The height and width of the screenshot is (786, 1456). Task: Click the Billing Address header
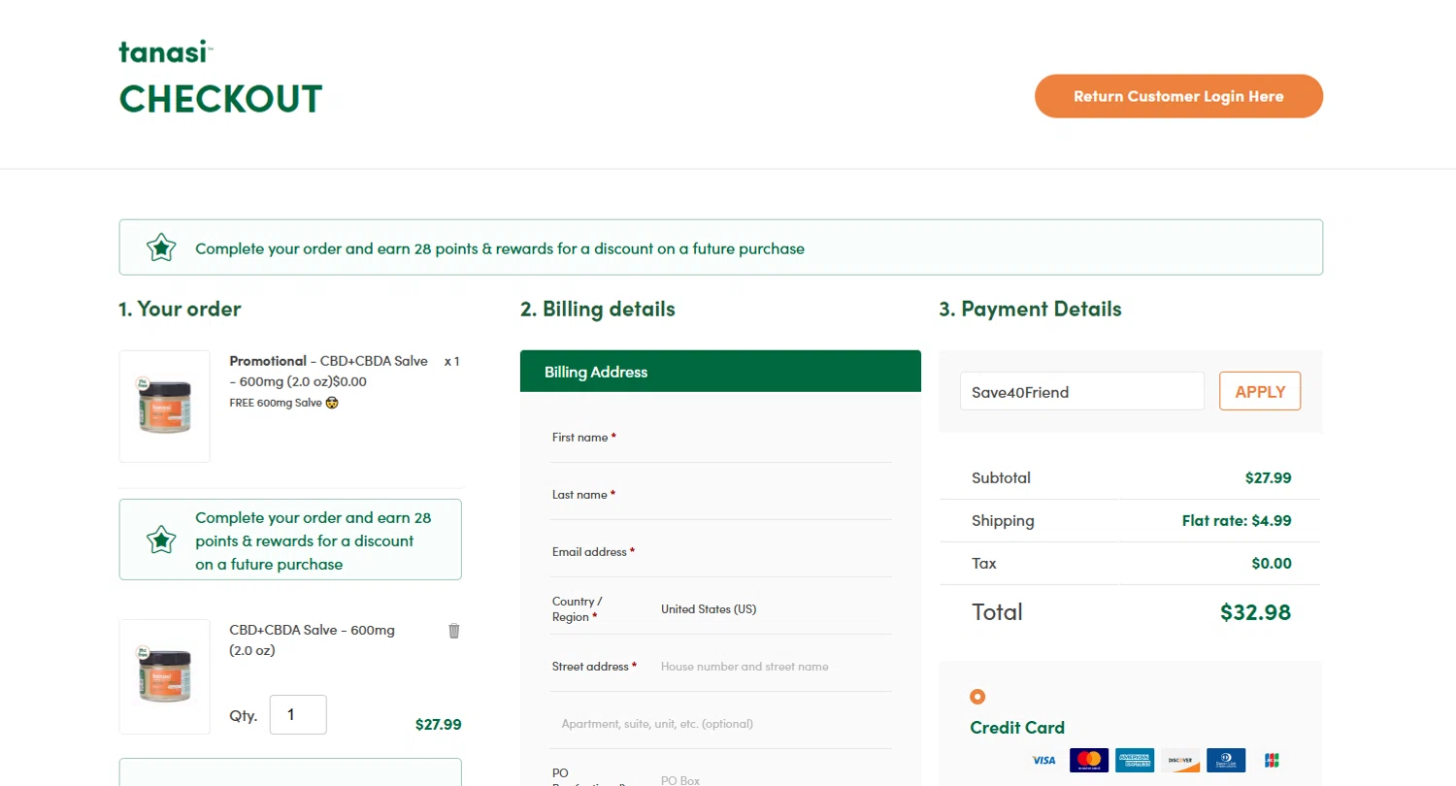(720, 372)
